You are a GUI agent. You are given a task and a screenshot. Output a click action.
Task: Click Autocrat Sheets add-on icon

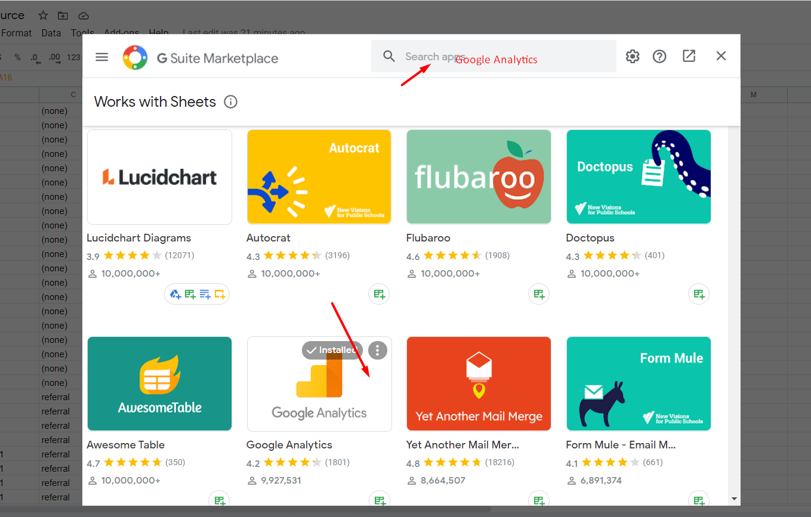coord(380,294)
